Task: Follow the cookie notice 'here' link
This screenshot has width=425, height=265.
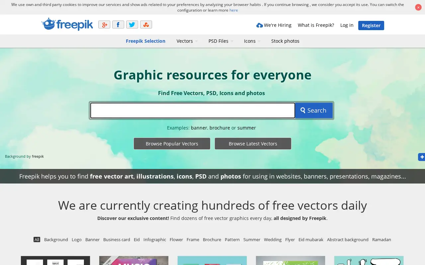Action: 234,10
